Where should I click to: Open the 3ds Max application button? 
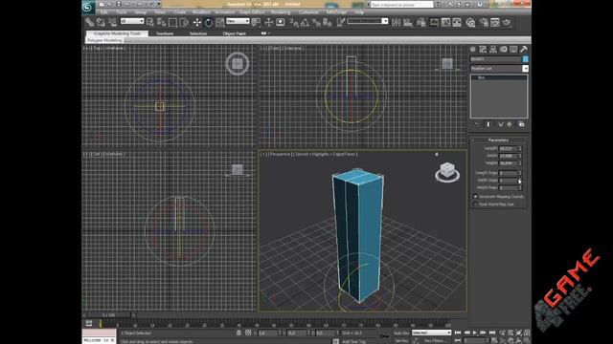88,7
